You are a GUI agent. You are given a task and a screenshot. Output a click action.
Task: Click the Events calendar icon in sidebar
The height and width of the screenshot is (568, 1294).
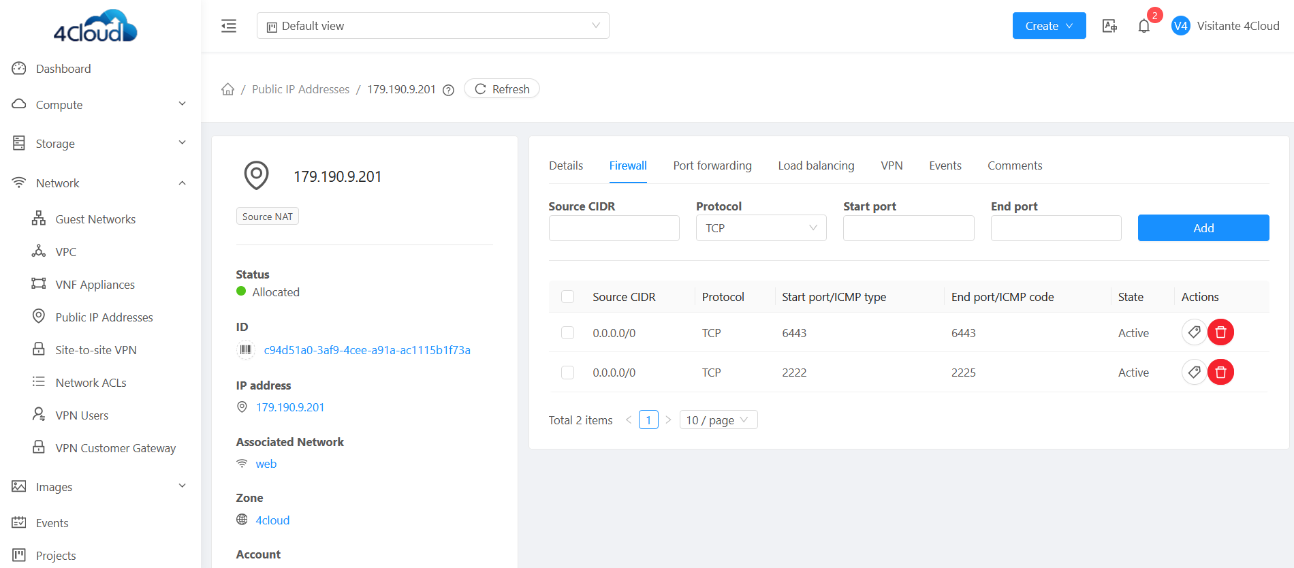pyautogui.click(x=19, y=522)
